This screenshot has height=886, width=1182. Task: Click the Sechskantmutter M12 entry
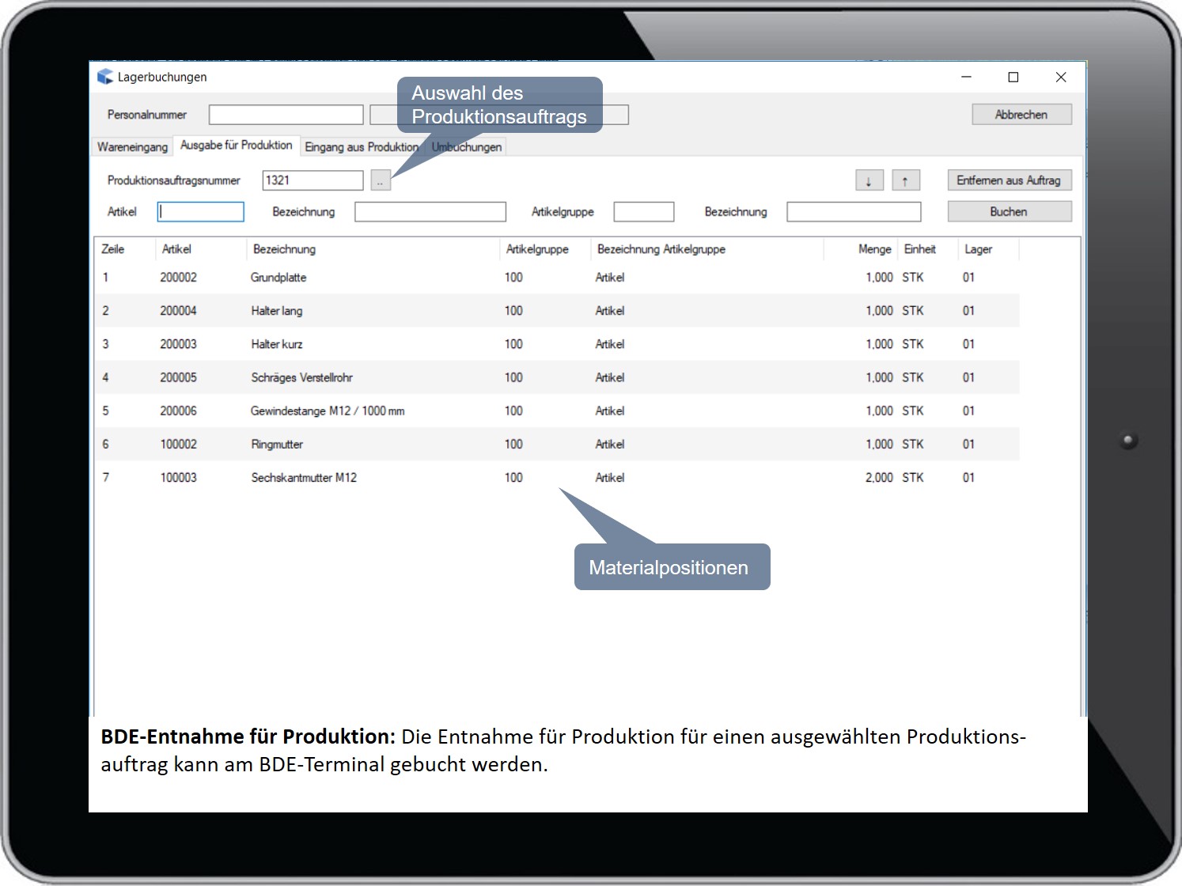[x=304, y=477]
